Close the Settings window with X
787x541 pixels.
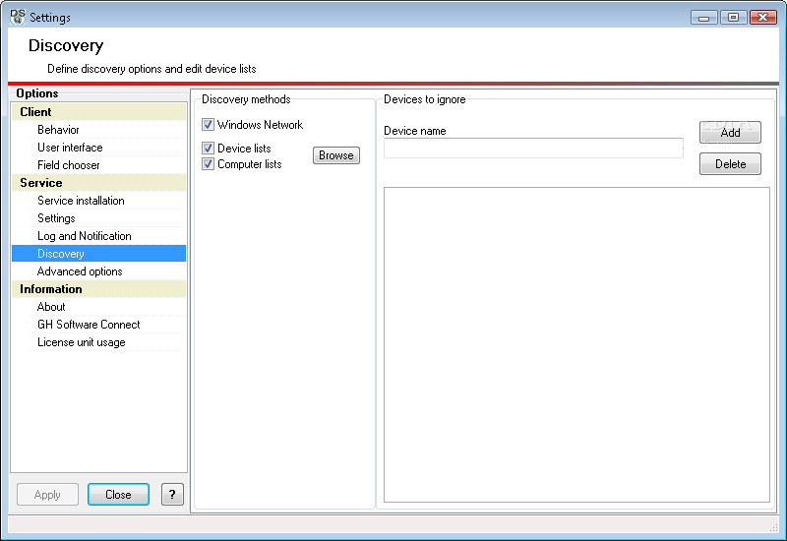(x=763, y=18)
